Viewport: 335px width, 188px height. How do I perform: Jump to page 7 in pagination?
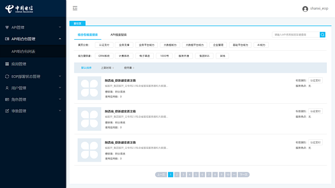coord(209,175)
